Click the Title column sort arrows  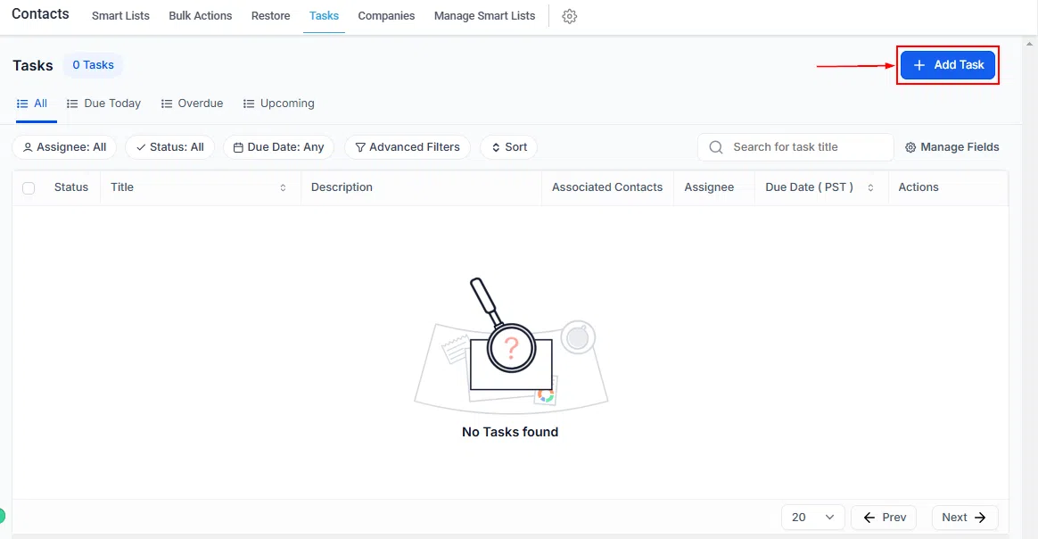point(283,188)
